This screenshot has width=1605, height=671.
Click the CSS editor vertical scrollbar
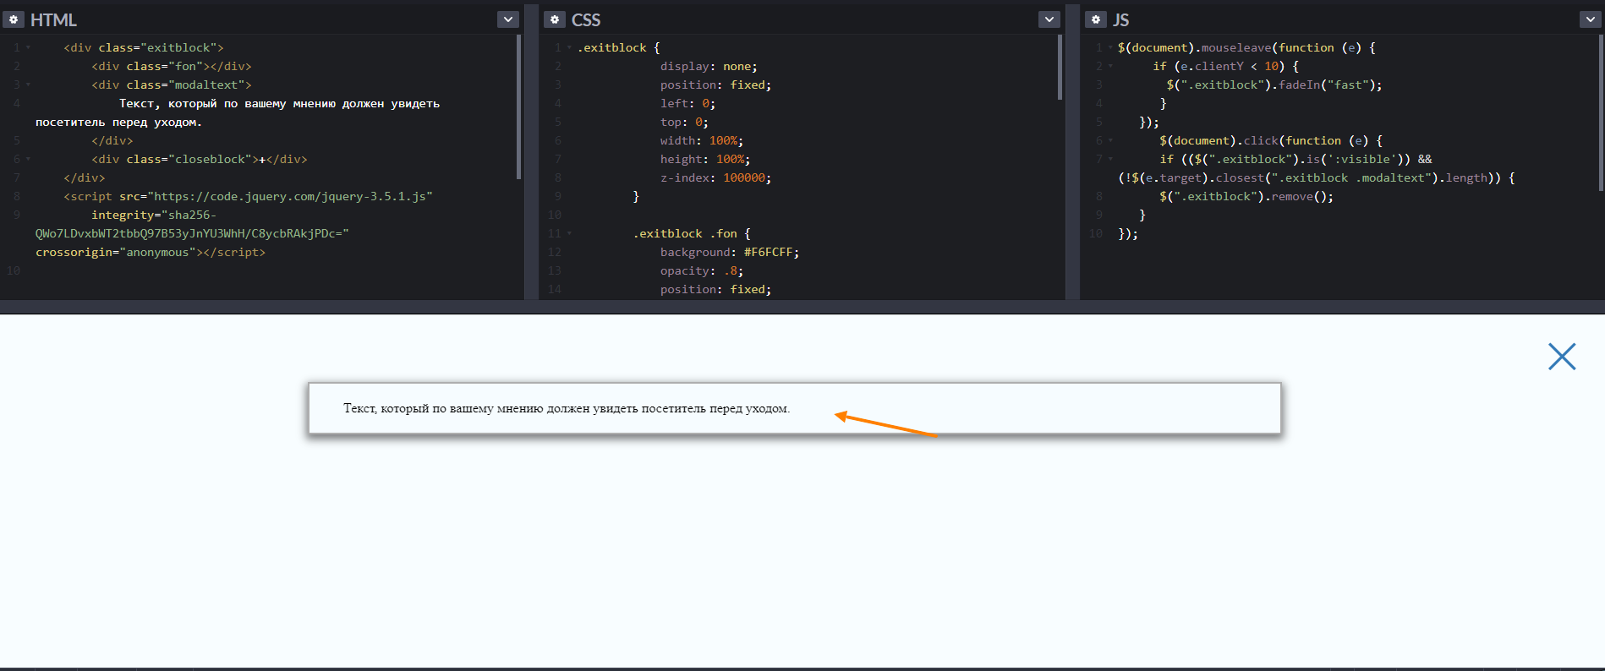1060,68
